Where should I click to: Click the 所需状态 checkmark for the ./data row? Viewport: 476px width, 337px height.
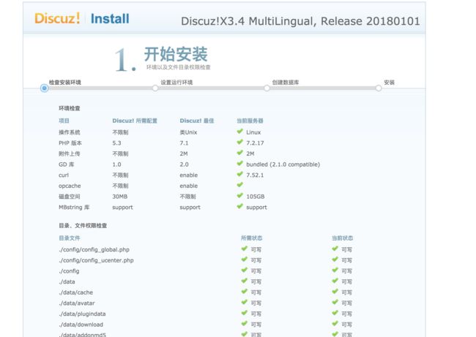(245, 281)
